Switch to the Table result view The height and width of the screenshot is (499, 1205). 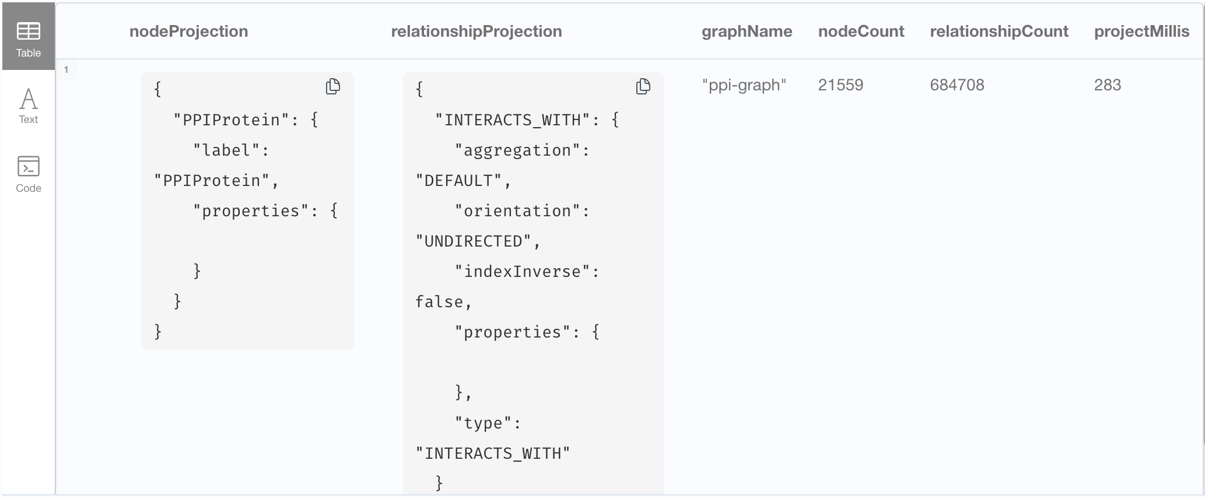point(28,39)
